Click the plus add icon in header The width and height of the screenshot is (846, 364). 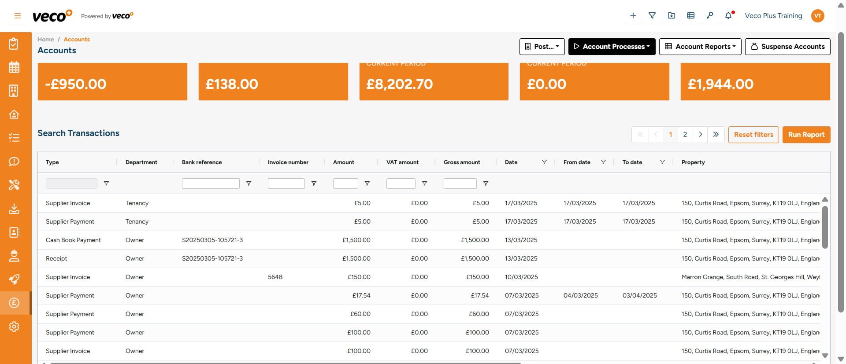[x=633, y=16]
